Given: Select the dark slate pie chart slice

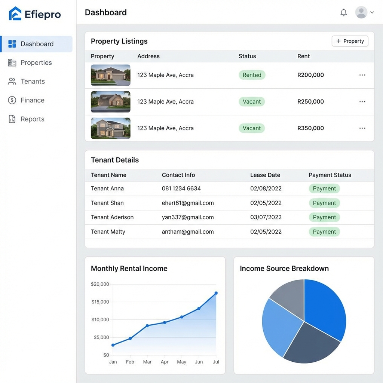Looking at the screenshot, I should pos(310,344).
